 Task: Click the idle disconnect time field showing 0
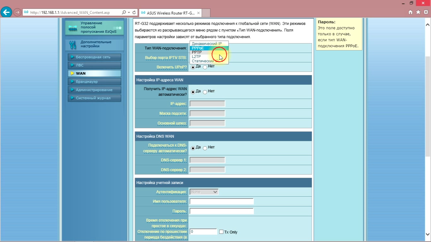click(203, 232)
